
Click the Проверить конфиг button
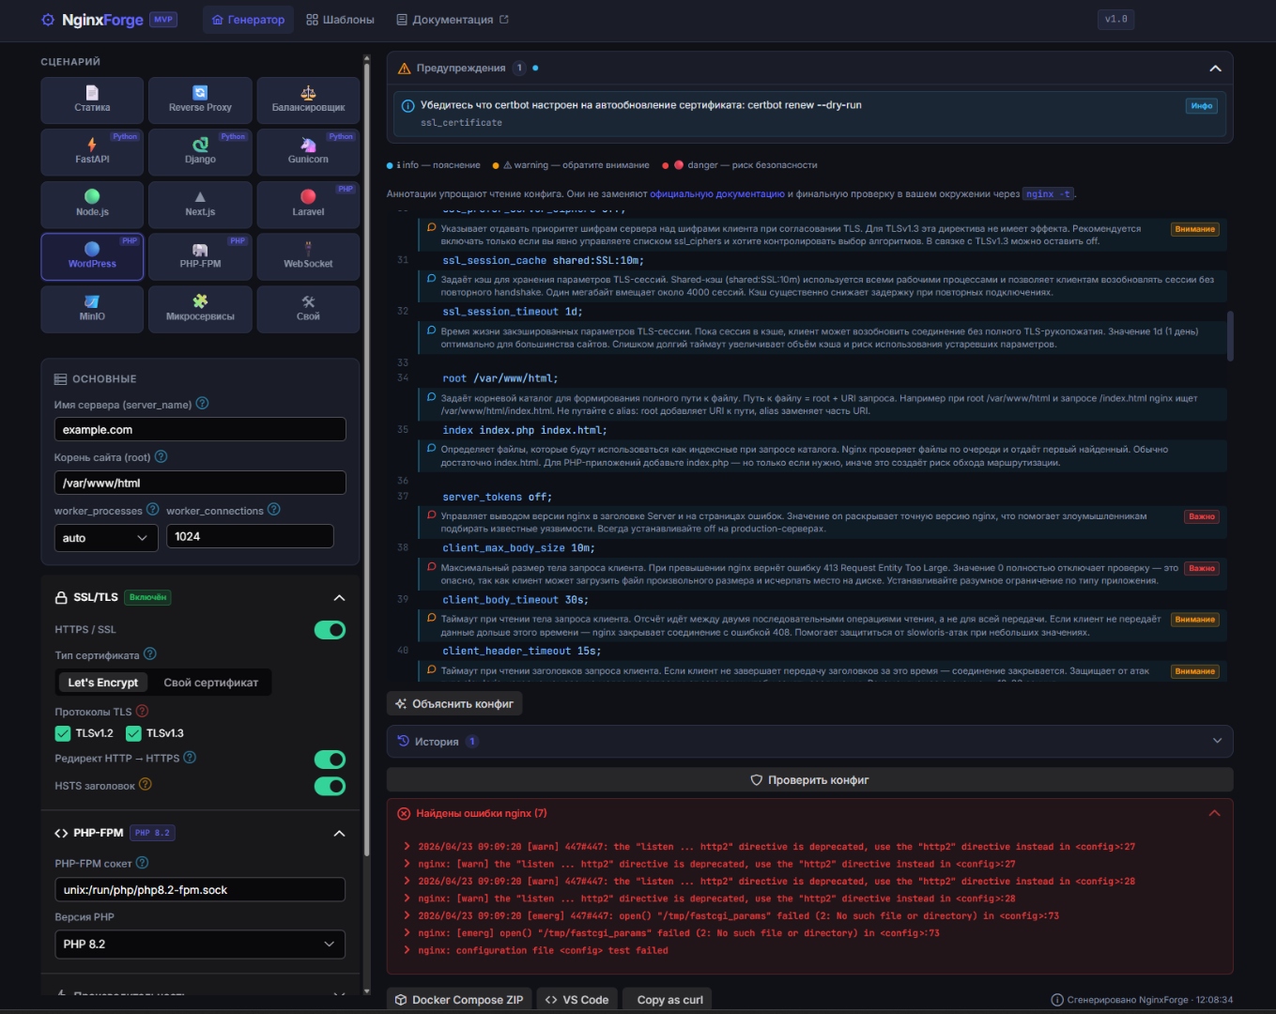click(x=809, y=780)
